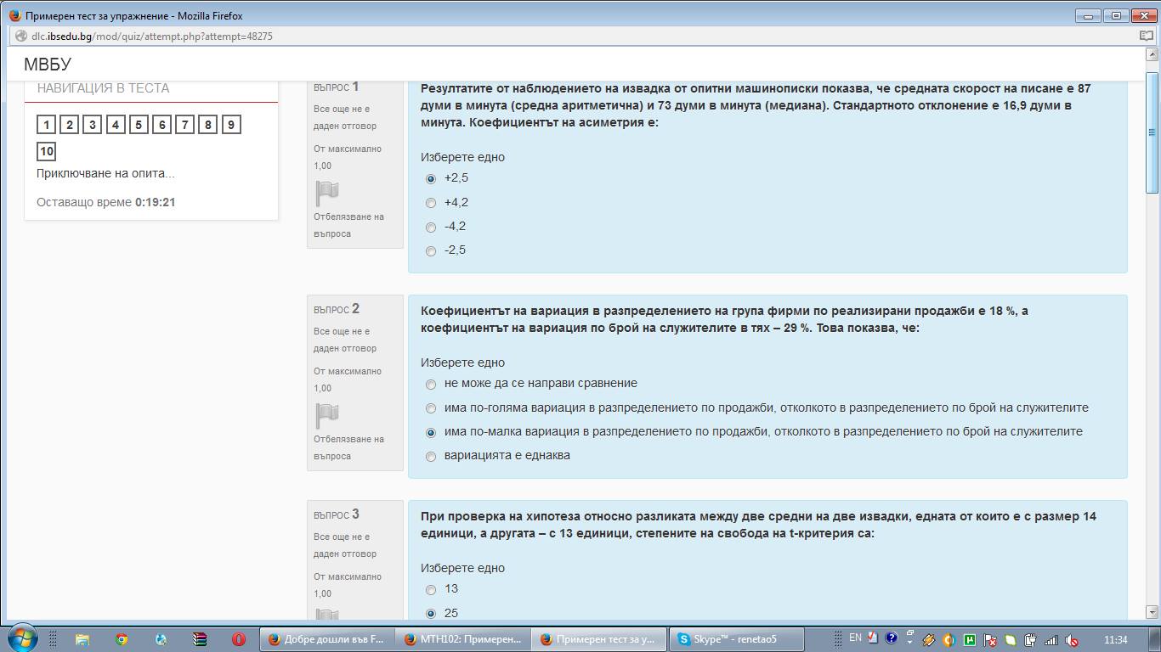Click the reader view icon in the address bar
The image size is (1161, 652).
[x=1146, y=37]
